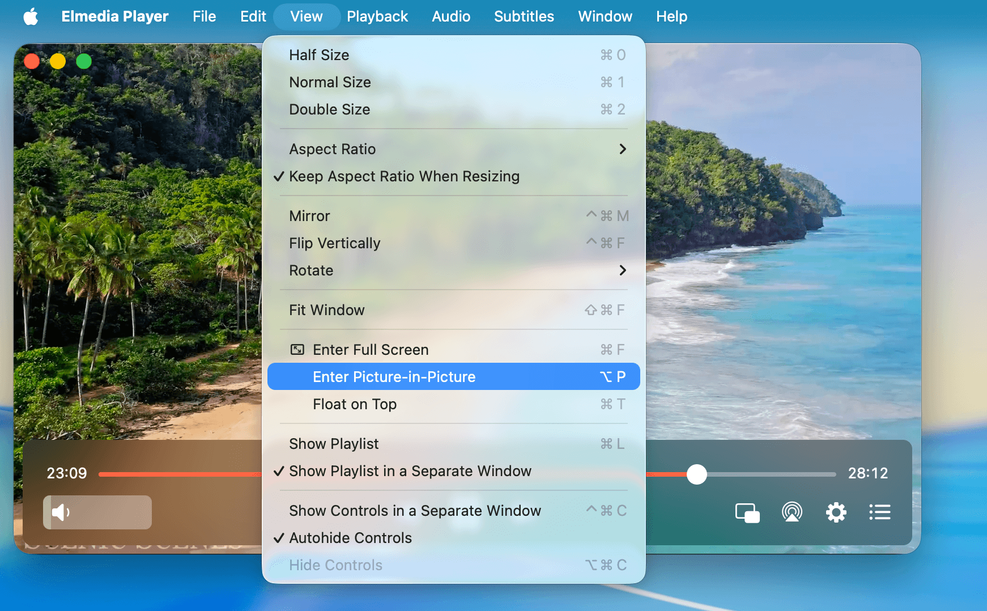Toggle Show Playlist in a Separate Window
Viewport: 987px width, 611px height.
coord(454,471)
